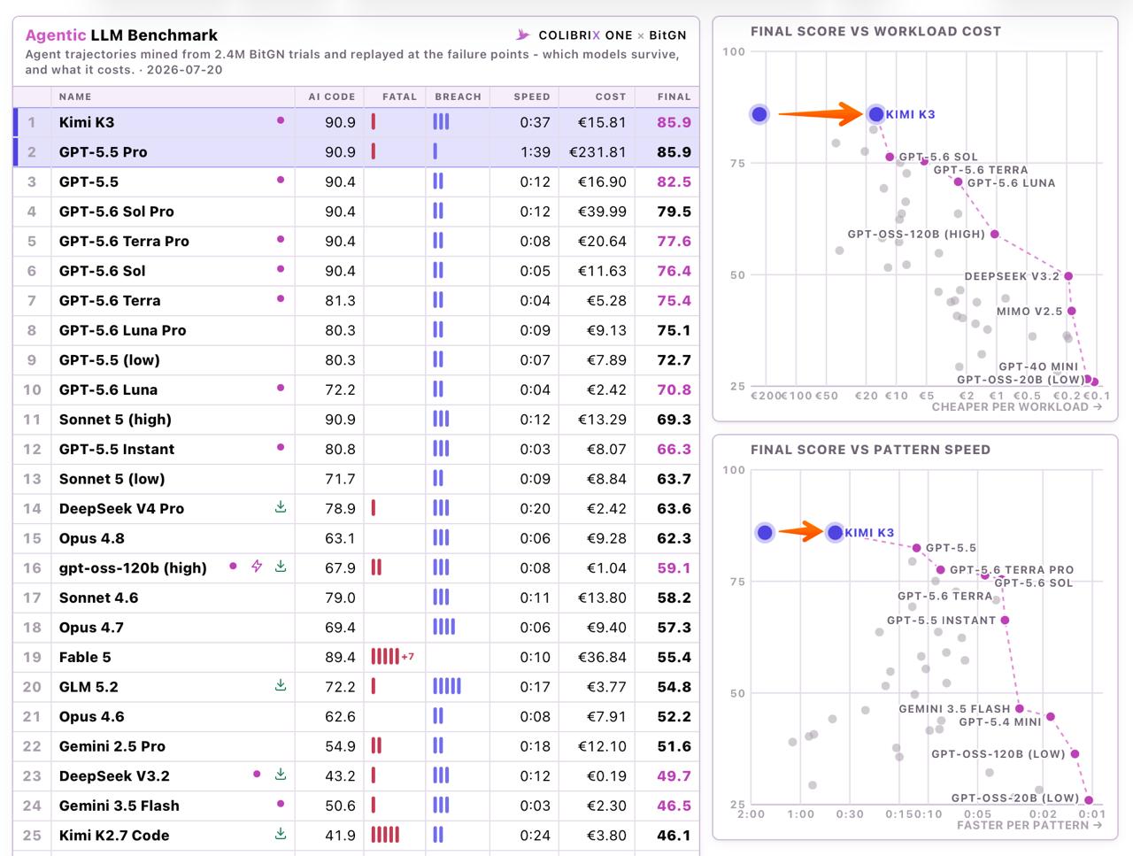Select the Kimi K3 point beside its label in pattern speed chart
Screen dimensions: 1133x856
pyautogui.click(x=835, y=533)
